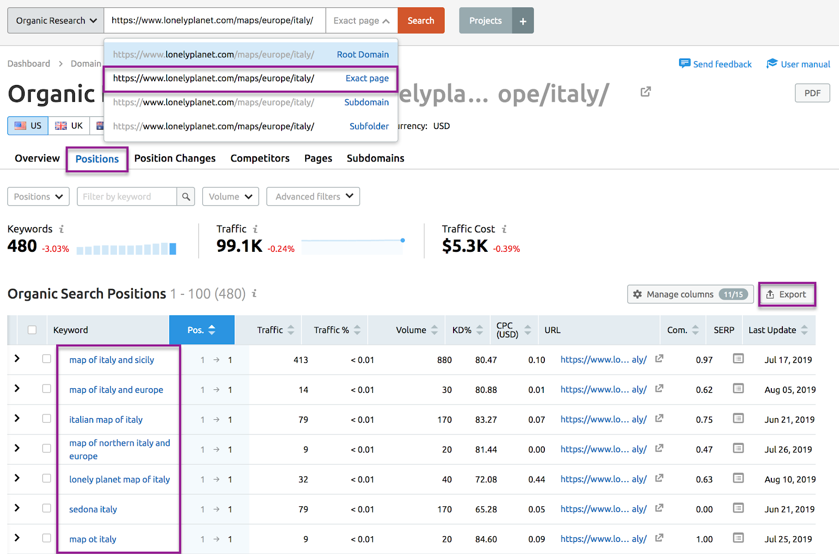Screen dimensions: 839x554
Task: Click the PDF button
Action: (812, 93)
